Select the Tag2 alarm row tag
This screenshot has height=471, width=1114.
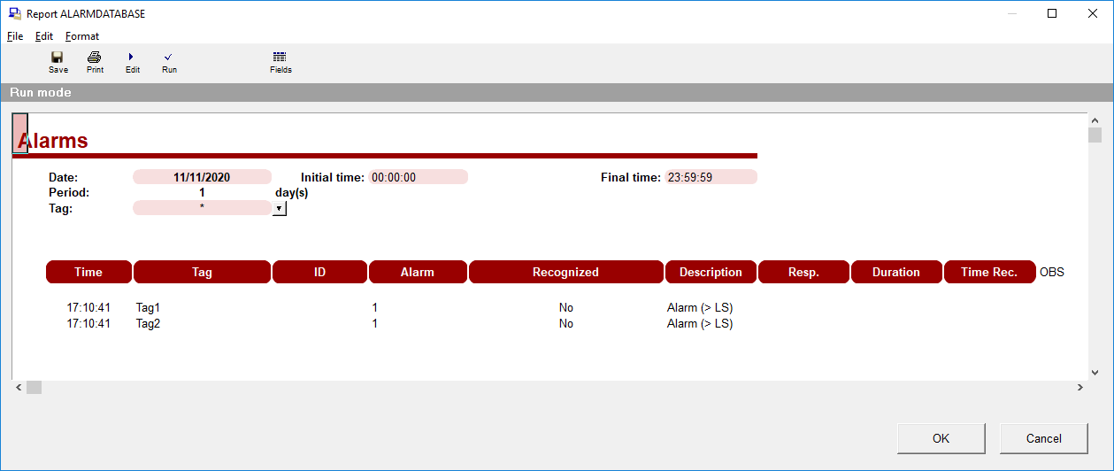(x=148, y=323)
